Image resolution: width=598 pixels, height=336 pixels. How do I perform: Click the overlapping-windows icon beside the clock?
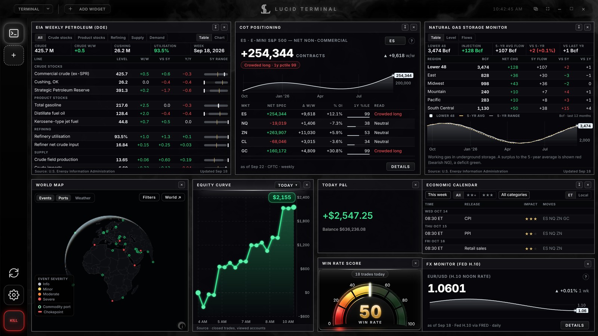coord(536,9)
